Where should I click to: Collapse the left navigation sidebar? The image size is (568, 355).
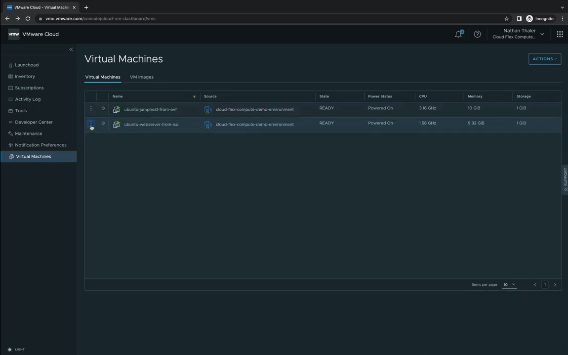[71, 49]
